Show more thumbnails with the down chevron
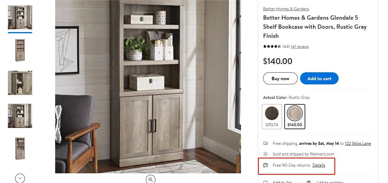This screenshot has height=183, width=388. tap(20, 178)
